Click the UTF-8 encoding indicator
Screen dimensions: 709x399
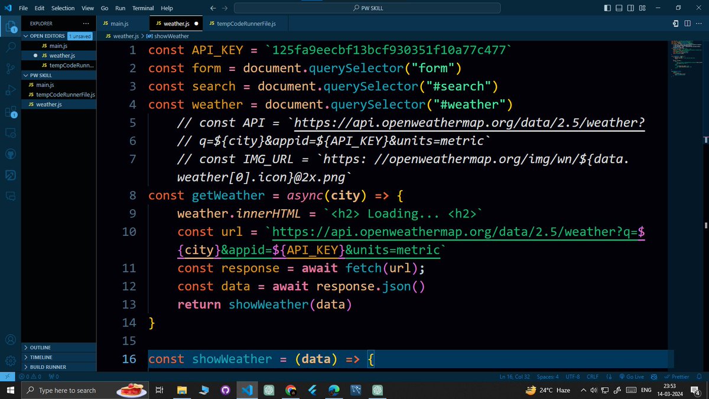coord(573,377)
